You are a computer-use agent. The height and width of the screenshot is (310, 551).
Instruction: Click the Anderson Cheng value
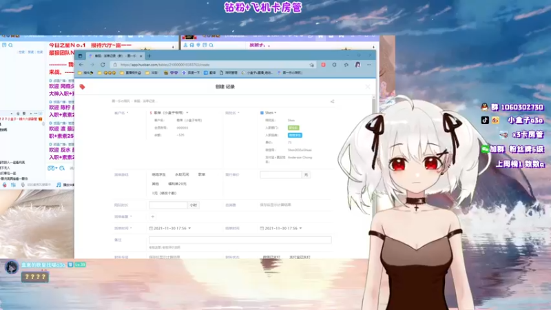(300, 158)
